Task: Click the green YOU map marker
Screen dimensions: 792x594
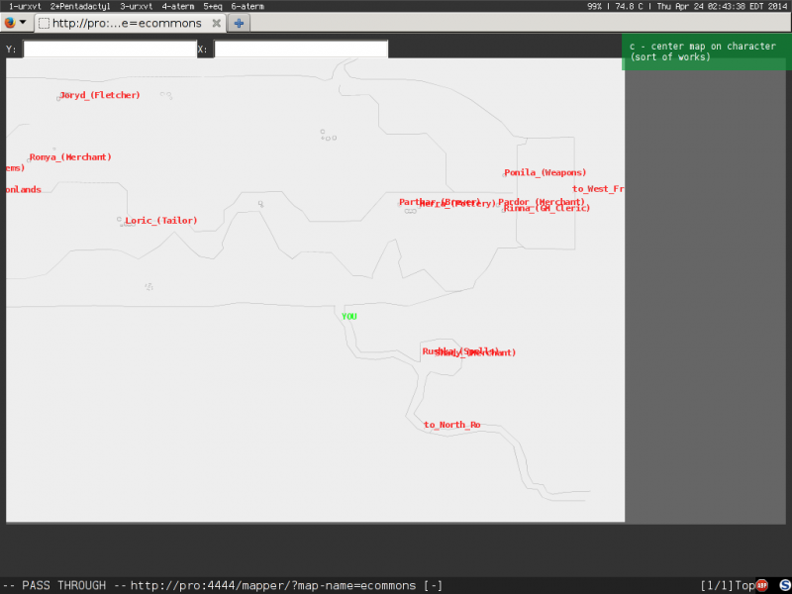Action: click(348, 317)
